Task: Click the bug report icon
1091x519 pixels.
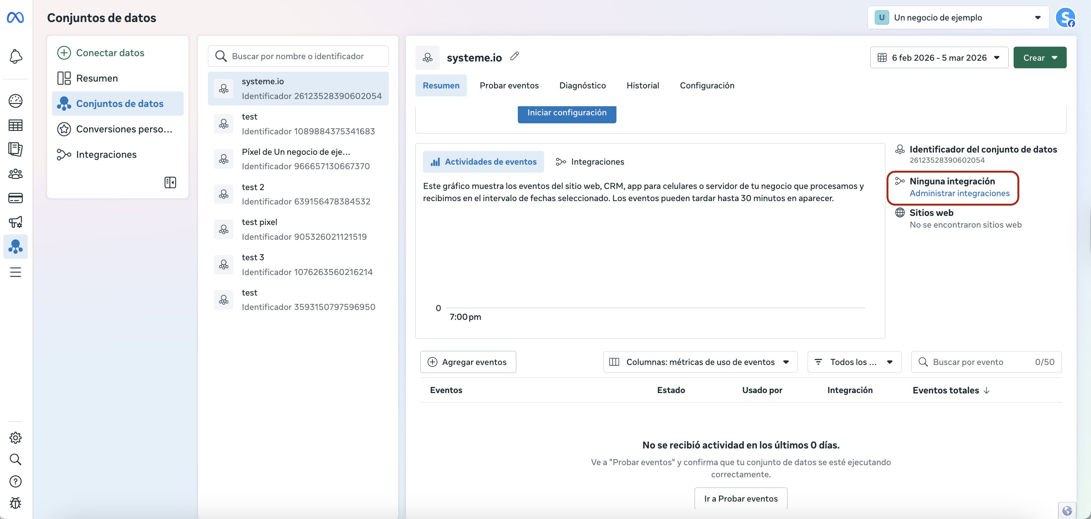Action: (16, 503)
